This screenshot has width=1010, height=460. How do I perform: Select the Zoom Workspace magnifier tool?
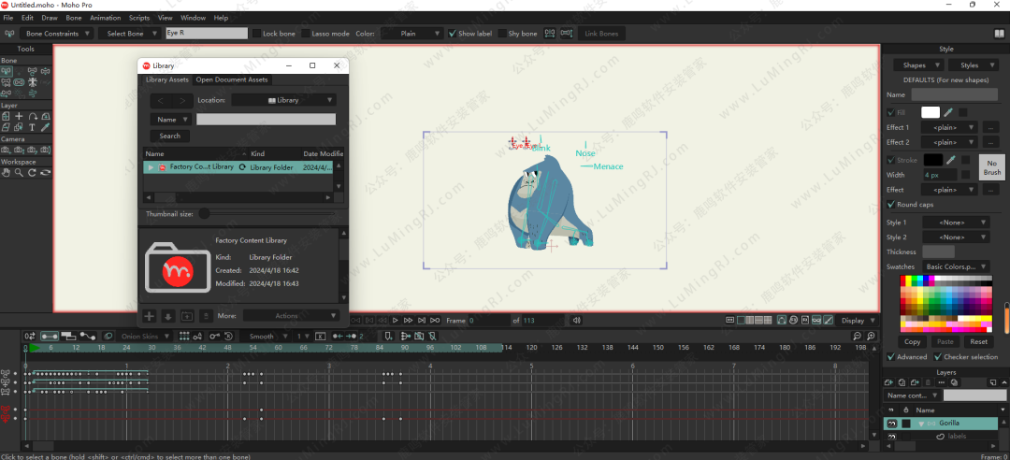coord(20,172)
